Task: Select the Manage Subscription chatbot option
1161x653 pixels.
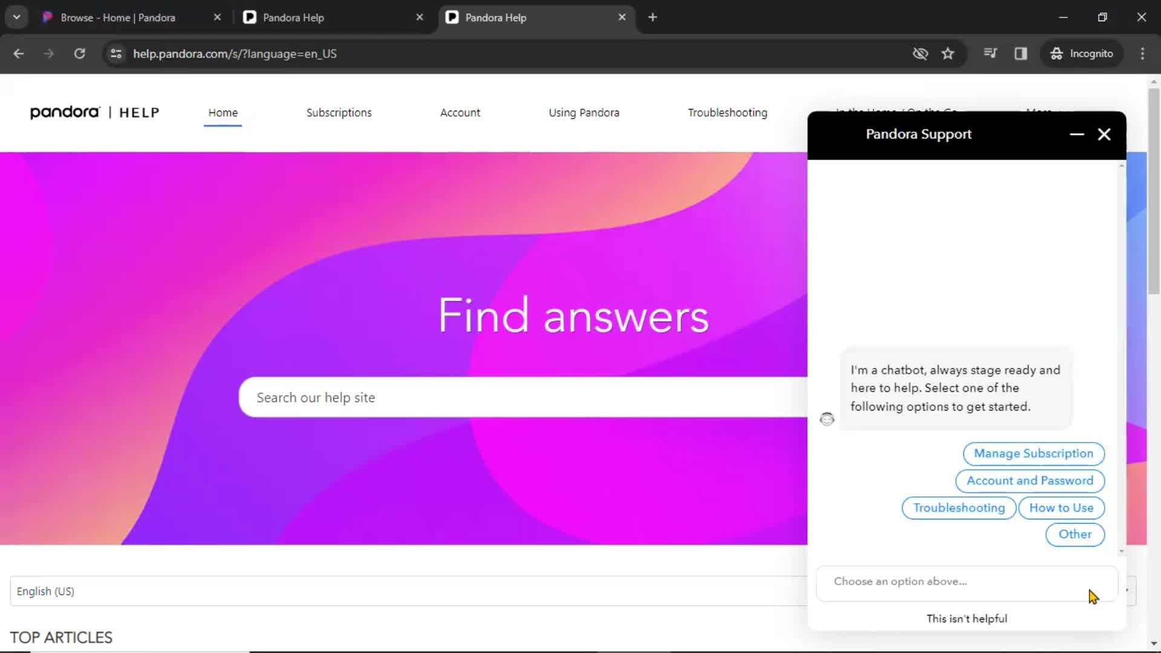Action: 1033,453
